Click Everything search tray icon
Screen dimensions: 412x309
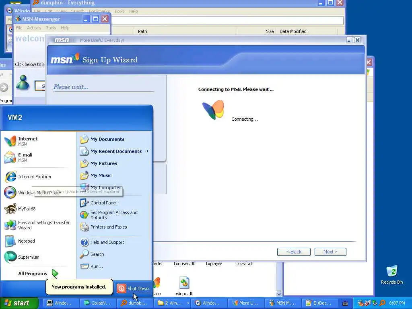(x=382, y=303)
